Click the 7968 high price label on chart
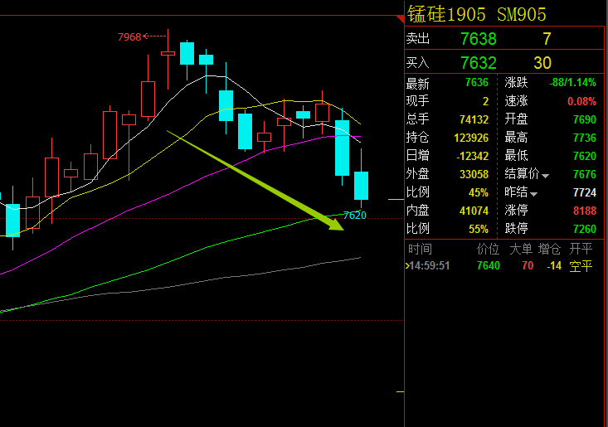The height and width of the screenshot is (427, 608). click(129, 36)
